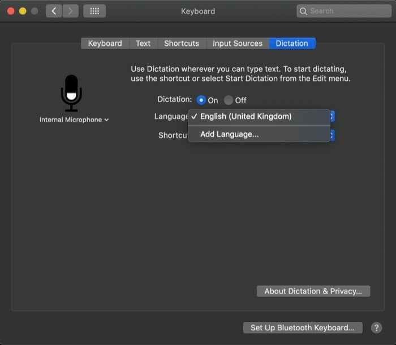Click the microphone icon
Image resolution: width=396 pixels, height=345 pixels.
coord(71,93)
